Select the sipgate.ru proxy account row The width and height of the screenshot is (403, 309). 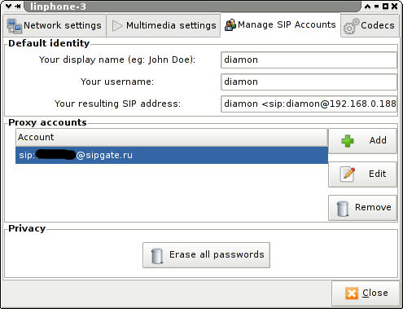pyautogui.click(x=172, y=155)
